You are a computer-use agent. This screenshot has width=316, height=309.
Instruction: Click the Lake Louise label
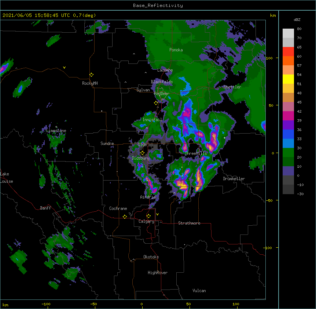(x=7, y=178)
